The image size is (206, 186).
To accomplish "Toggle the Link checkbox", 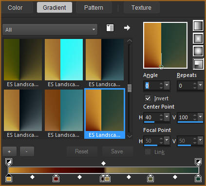I will tap(148, 152).
